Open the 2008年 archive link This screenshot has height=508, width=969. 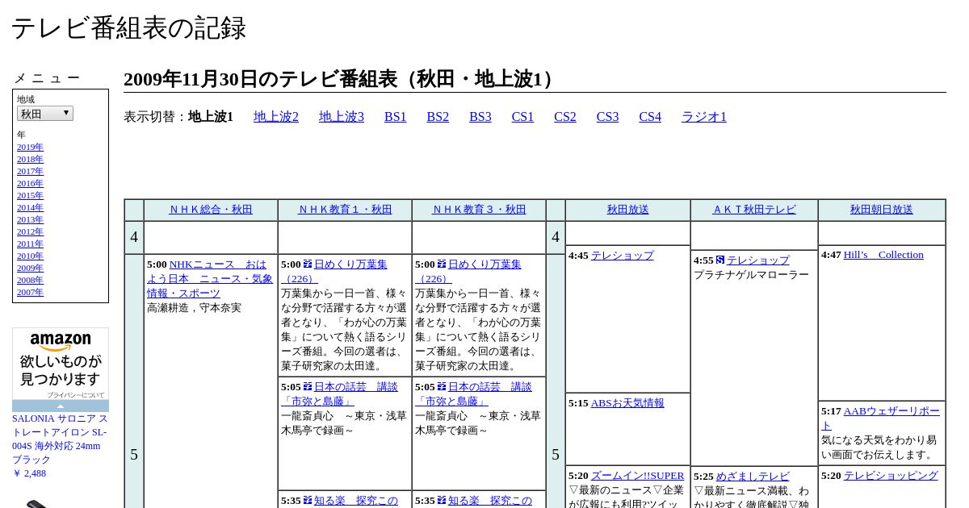pos(30,280)
